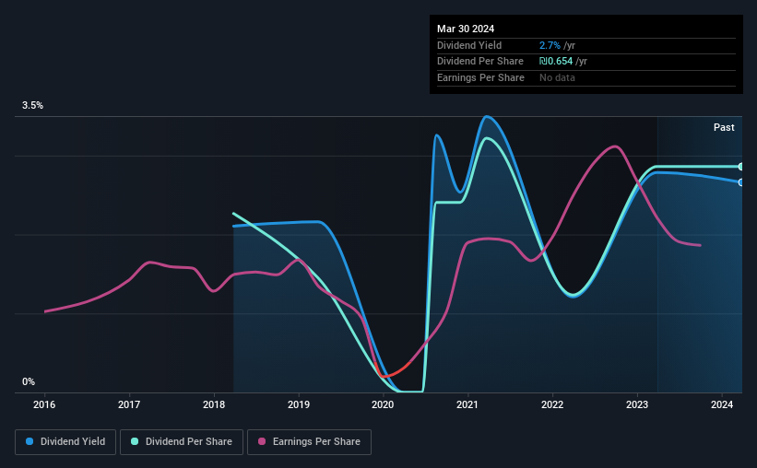The width and height of the screenshot is (757, 468).
Task: Click the 2024 x-axis year label
Action: (722, 404)
